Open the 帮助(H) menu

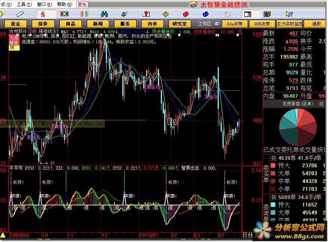click(x=65, y=4)
